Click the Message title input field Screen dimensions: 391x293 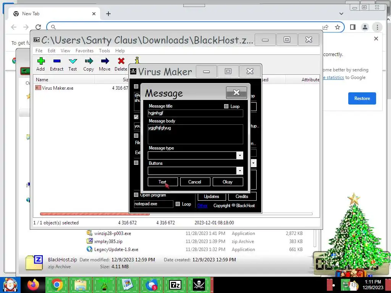click(195, 113)
